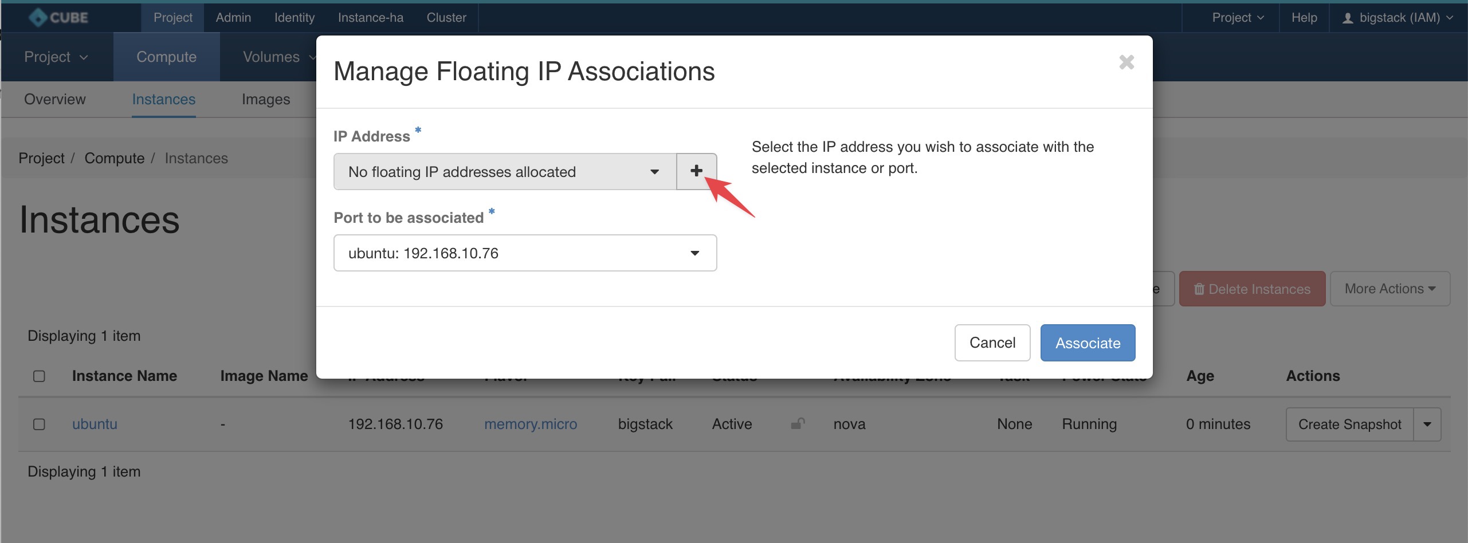Open the Project dropdown in top right
Screen dimensions: 1468x543
coord(1237,18)
